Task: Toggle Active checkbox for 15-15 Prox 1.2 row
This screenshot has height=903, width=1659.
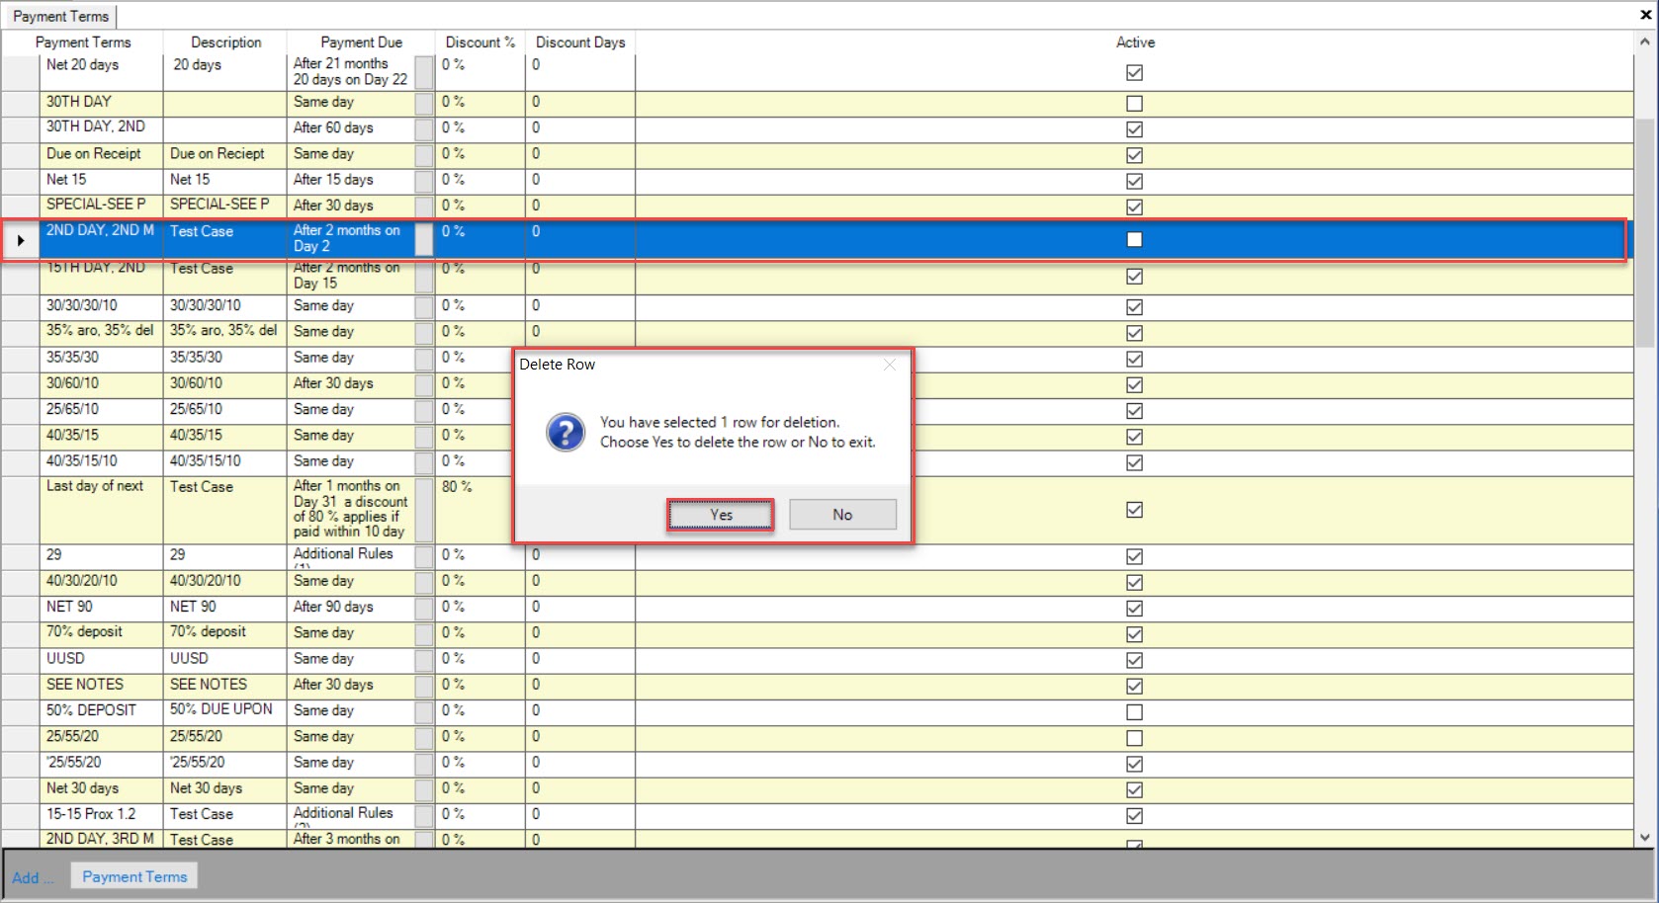Action: tap(1135, 816)
